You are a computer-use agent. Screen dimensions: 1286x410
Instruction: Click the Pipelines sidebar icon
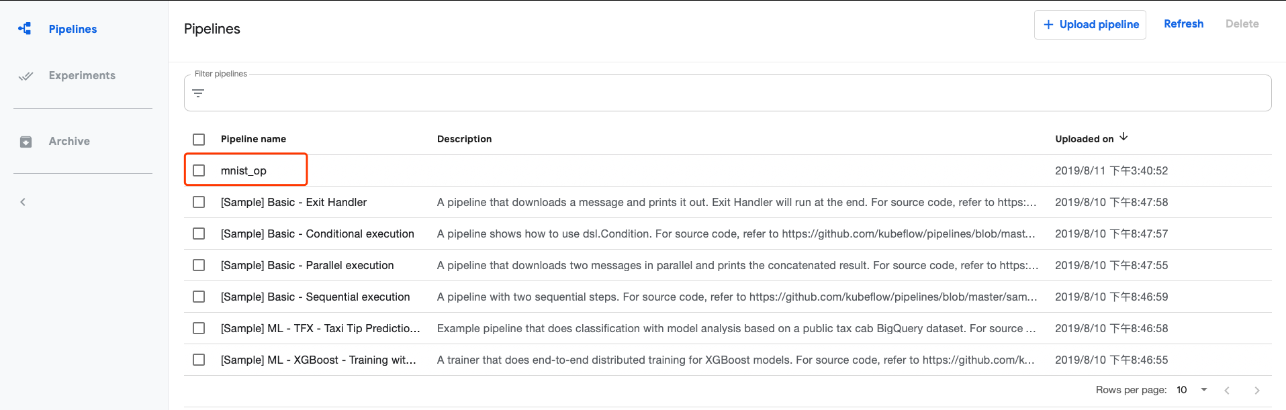pyautogui.click(x=25, y=29)
